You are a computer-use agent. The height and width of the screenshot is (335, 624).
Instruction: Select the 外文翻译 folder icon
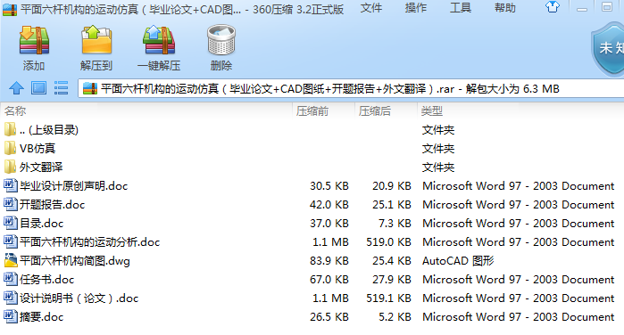[x=10, y=167]
